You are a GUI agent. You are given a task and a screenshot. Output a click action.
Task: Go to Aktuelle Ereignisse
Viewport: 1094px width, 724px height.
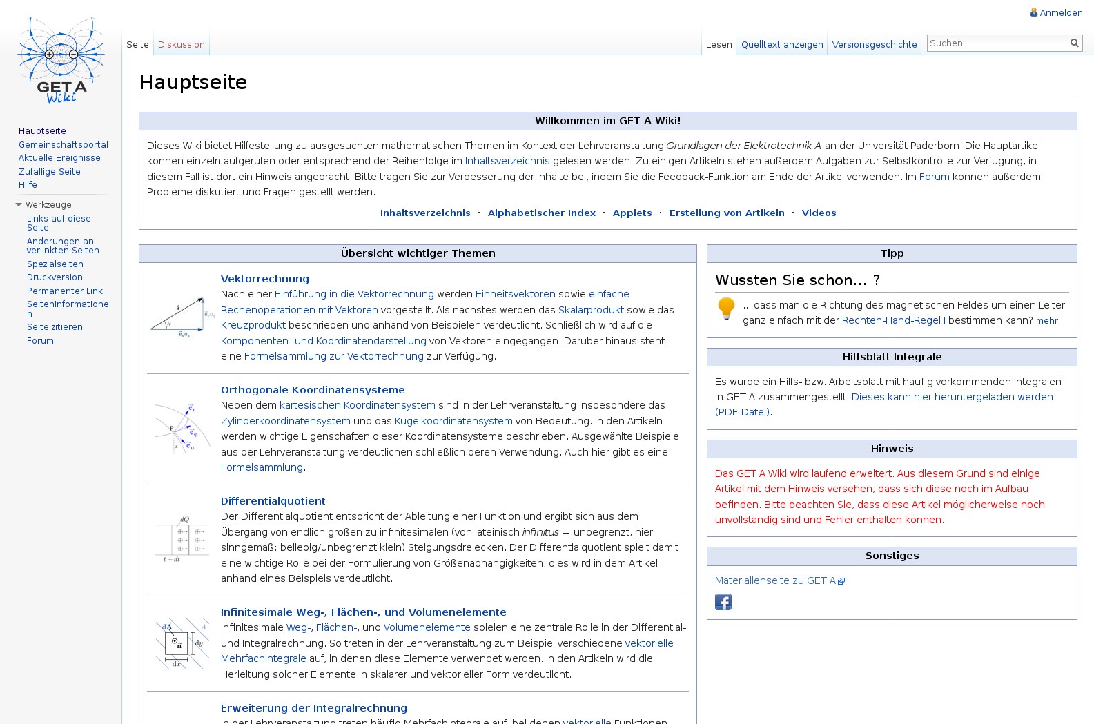point(59,158)
